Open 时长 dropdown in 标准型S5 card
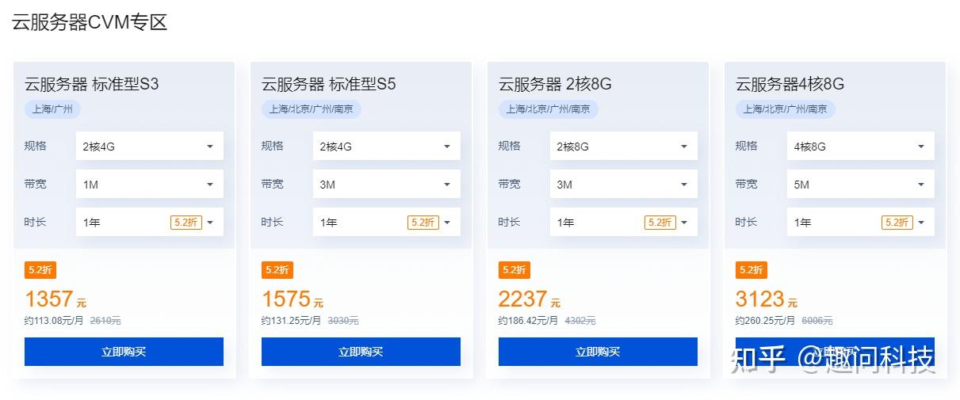The width and height of the screenshot is (960, 400). point(387,223)
